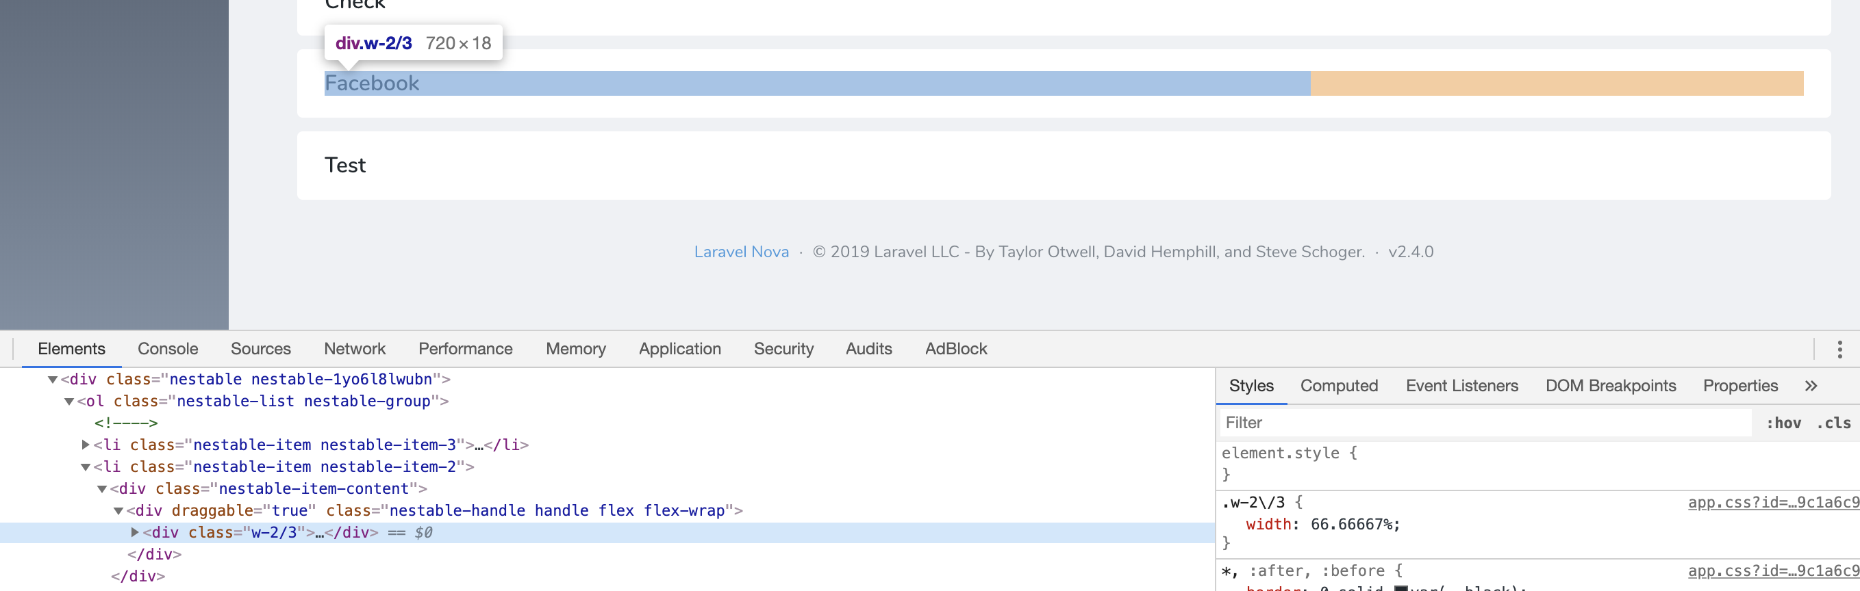Image resolution: width=1860 pixels, height=591 pixels.
Task: Collapse the nestable-item-content div node
Action: (x=103, y=488)
